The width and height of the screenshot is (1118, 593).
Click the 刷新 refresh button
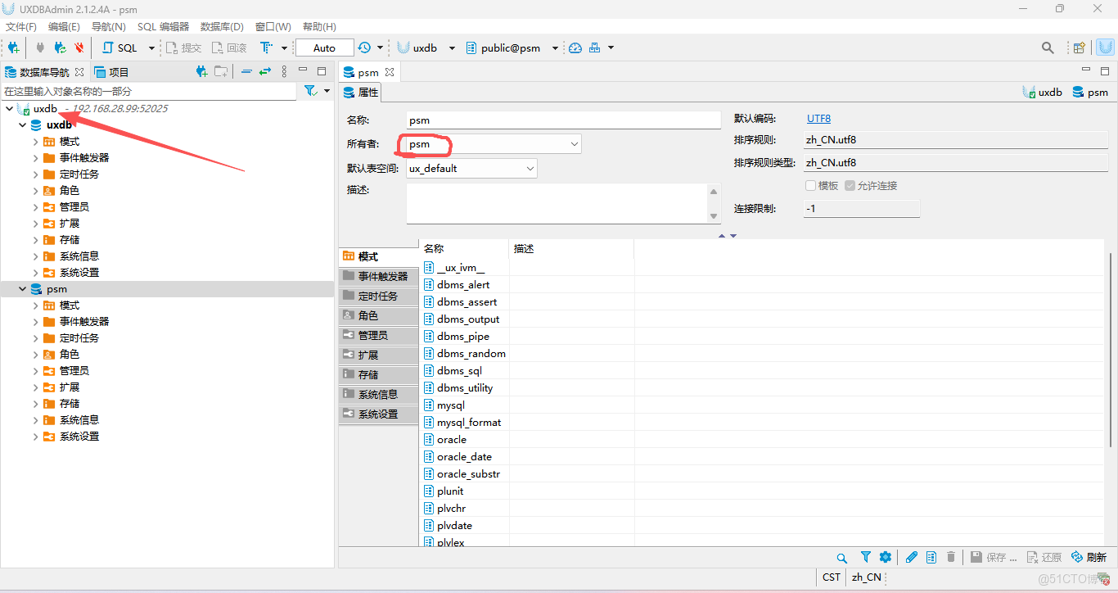[1089, 557]
